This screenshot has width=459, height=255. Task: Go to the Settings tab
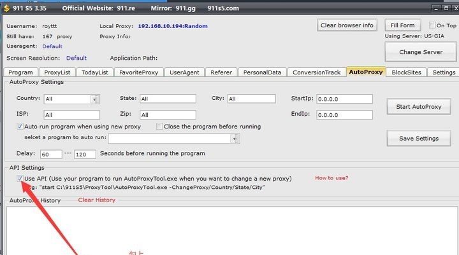point(444,72)
